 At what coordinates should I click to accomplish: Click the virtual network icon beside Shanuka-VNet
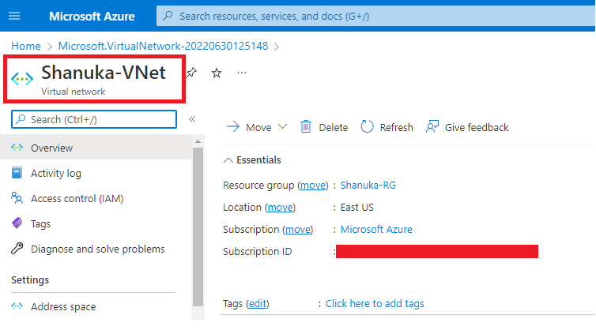click(x=22, y=79)
